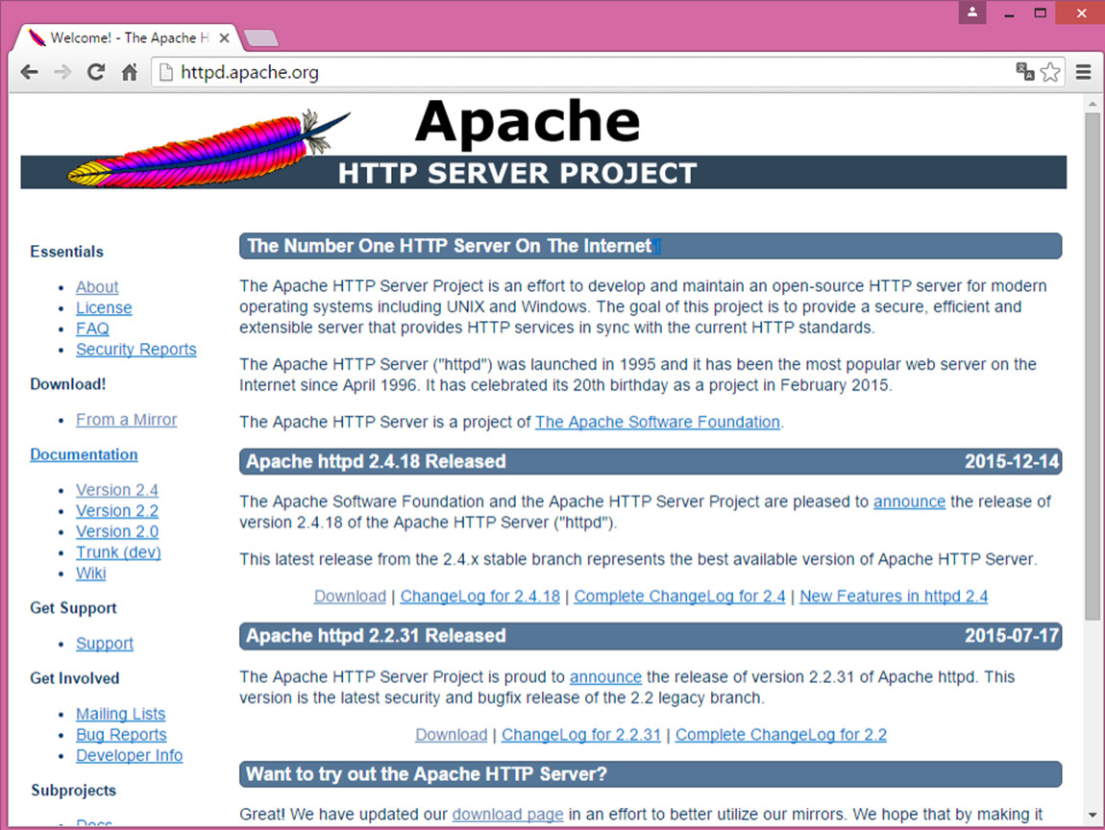This screenshot has height=830, width=1105.
Task: Reload the page with refresh icon
Action: [x=96, y=72]
